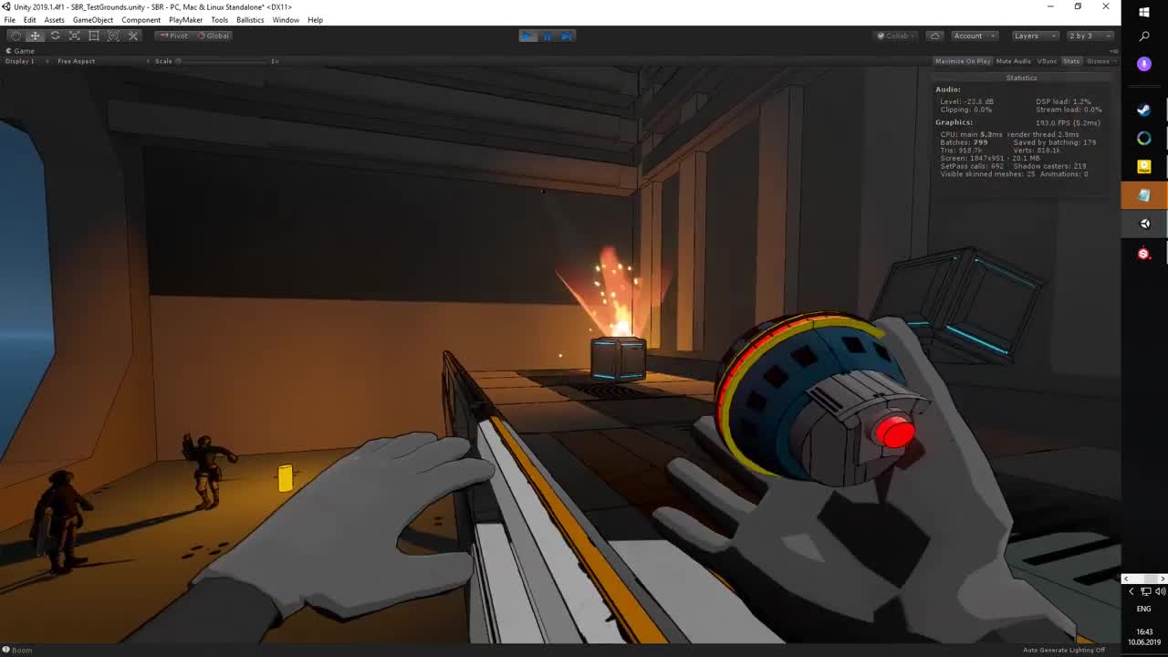Select the Scale tool
Viewport: 1168px width, 657px height.
74,36
